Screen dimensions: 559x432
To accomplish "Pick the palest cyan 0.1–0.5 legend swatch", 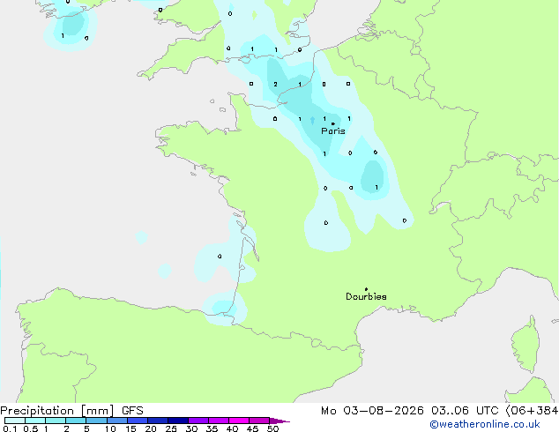I will click(x=15, y=421).
